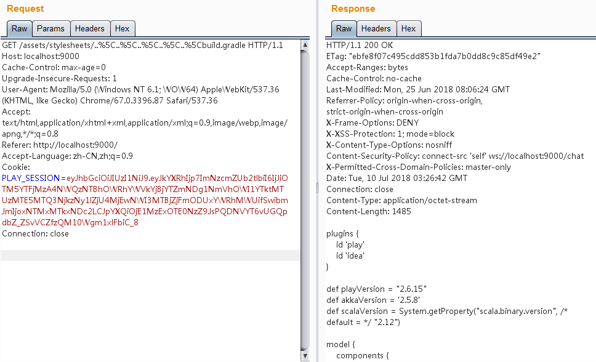
Task: Click the Host: localhost:9000 header line
Action: (41, 56)
